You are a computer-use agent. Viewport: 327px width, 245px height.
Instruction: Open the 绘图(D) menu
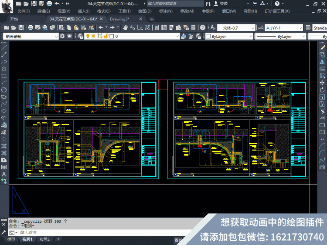[145, 11]
